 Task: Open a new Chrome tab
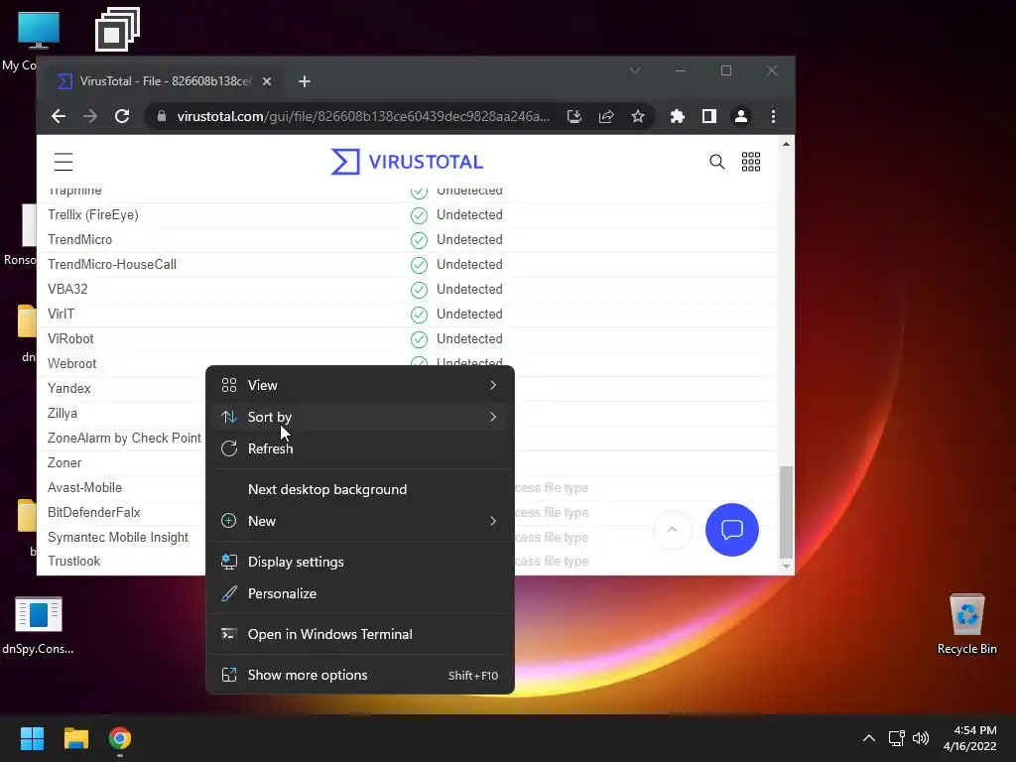(305, 81)
